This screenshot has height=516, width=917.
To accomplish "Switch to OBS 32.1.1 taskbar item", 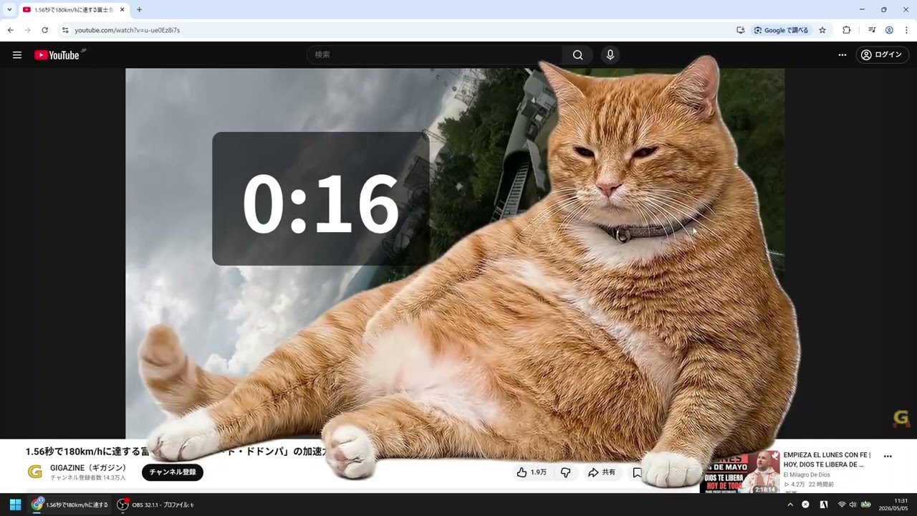I will click(155, 505).
